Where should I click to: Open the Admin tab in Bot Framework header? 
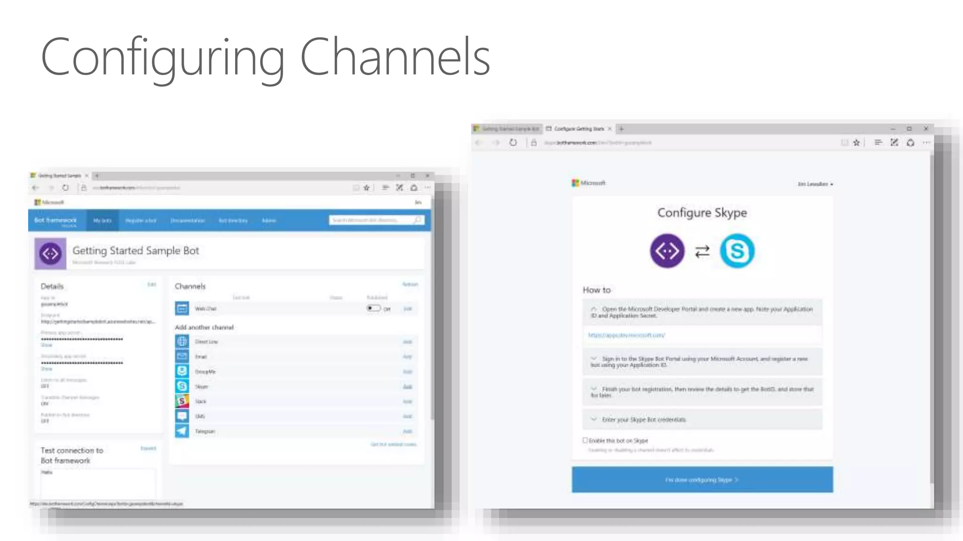(269, 220)
